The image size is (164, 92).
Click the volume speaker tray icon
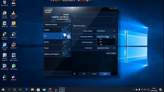[148, 89]
